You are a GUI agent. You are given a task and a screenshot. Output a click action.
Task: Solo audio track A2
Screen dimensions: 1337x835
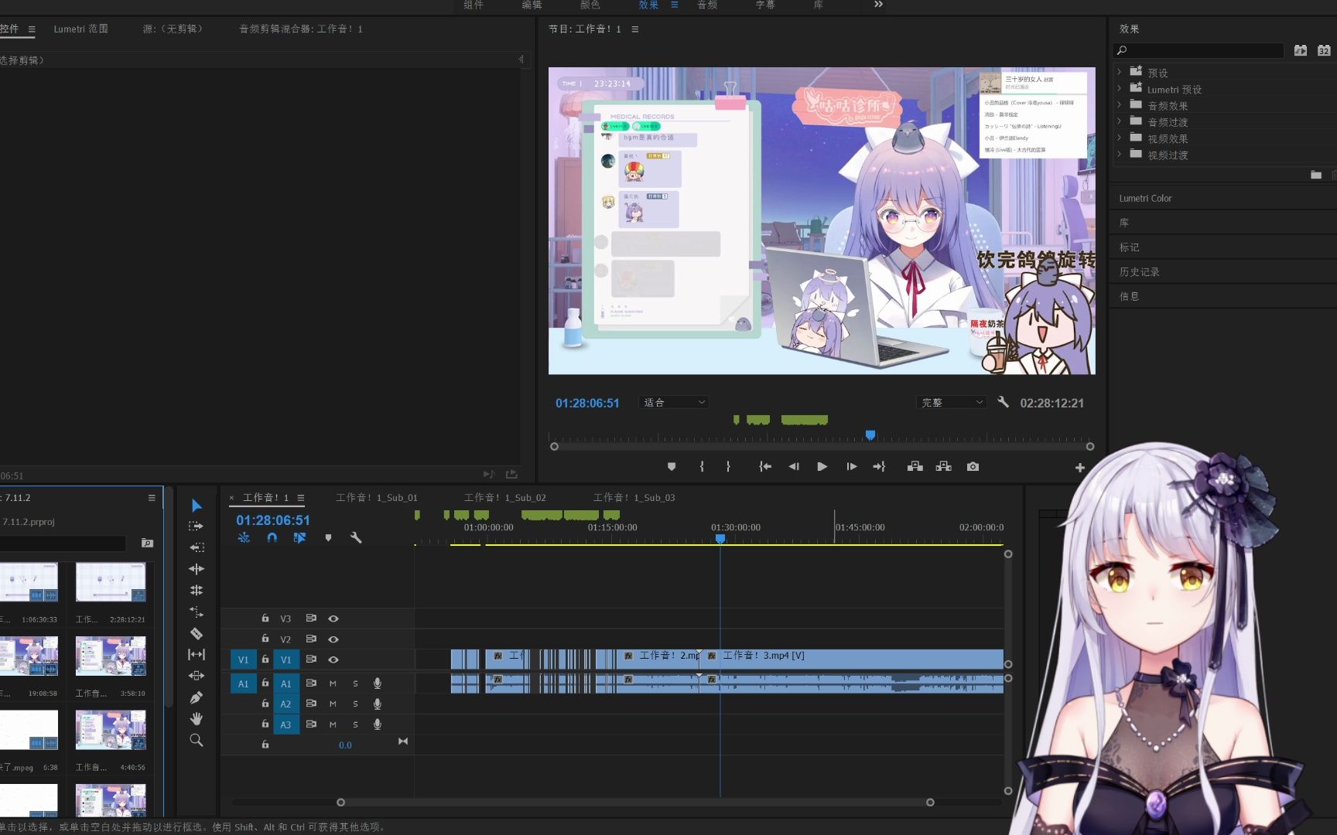355,704
